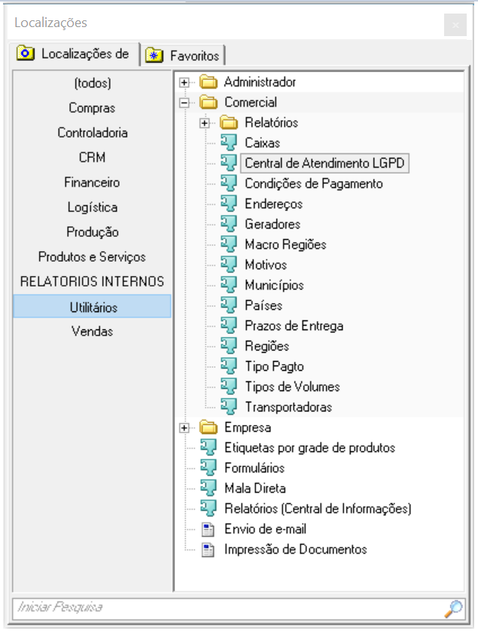
Task: Collapse the Comercial folder
Action: pos(184,102)
